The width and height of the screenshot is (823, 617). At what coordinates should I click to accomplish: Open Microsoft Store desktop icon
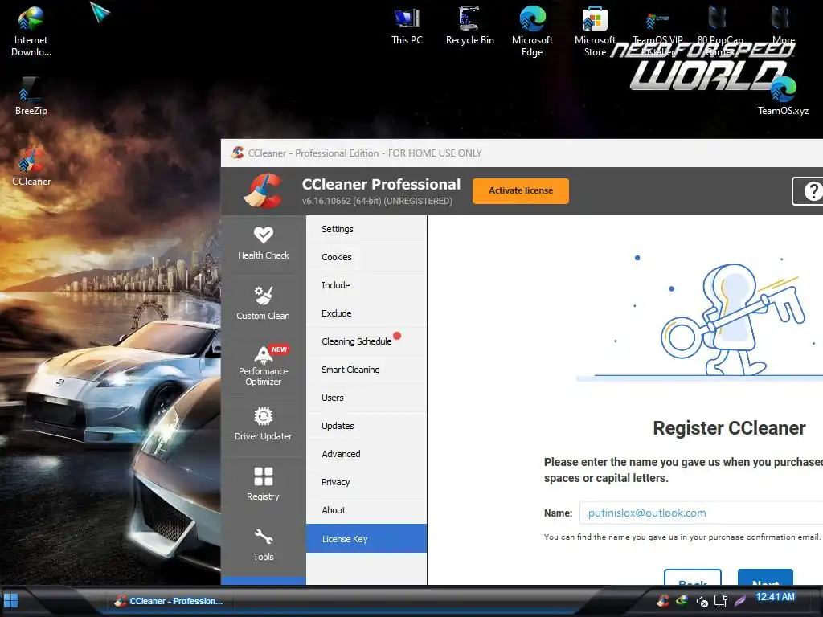tap(595, 31)
